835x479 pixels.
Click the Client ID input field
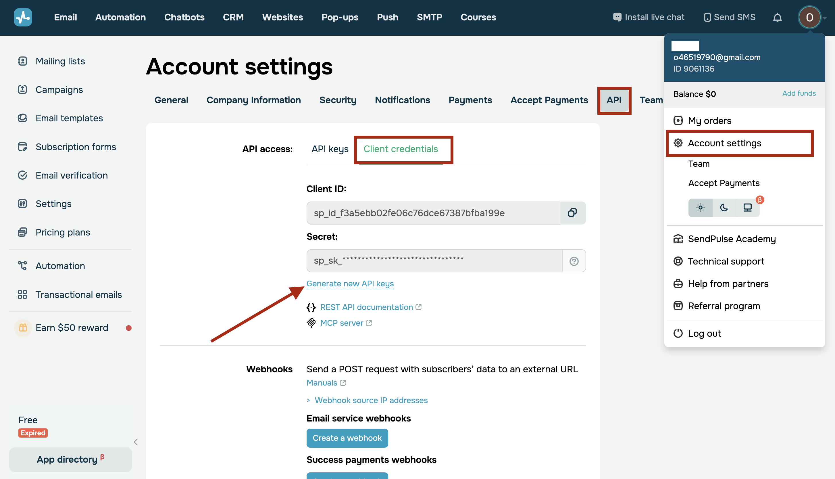[x=433, y=213]
